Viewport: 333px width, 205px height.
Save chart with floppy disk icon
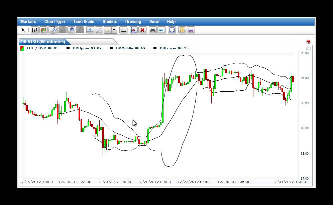(191, 30)
